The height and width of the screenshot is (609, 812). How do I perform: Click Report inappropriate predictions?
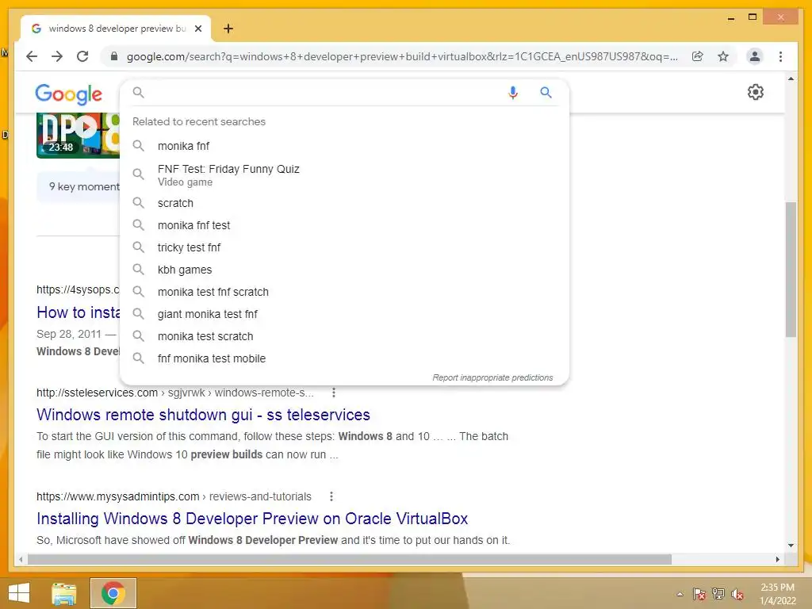pos(492,377)
